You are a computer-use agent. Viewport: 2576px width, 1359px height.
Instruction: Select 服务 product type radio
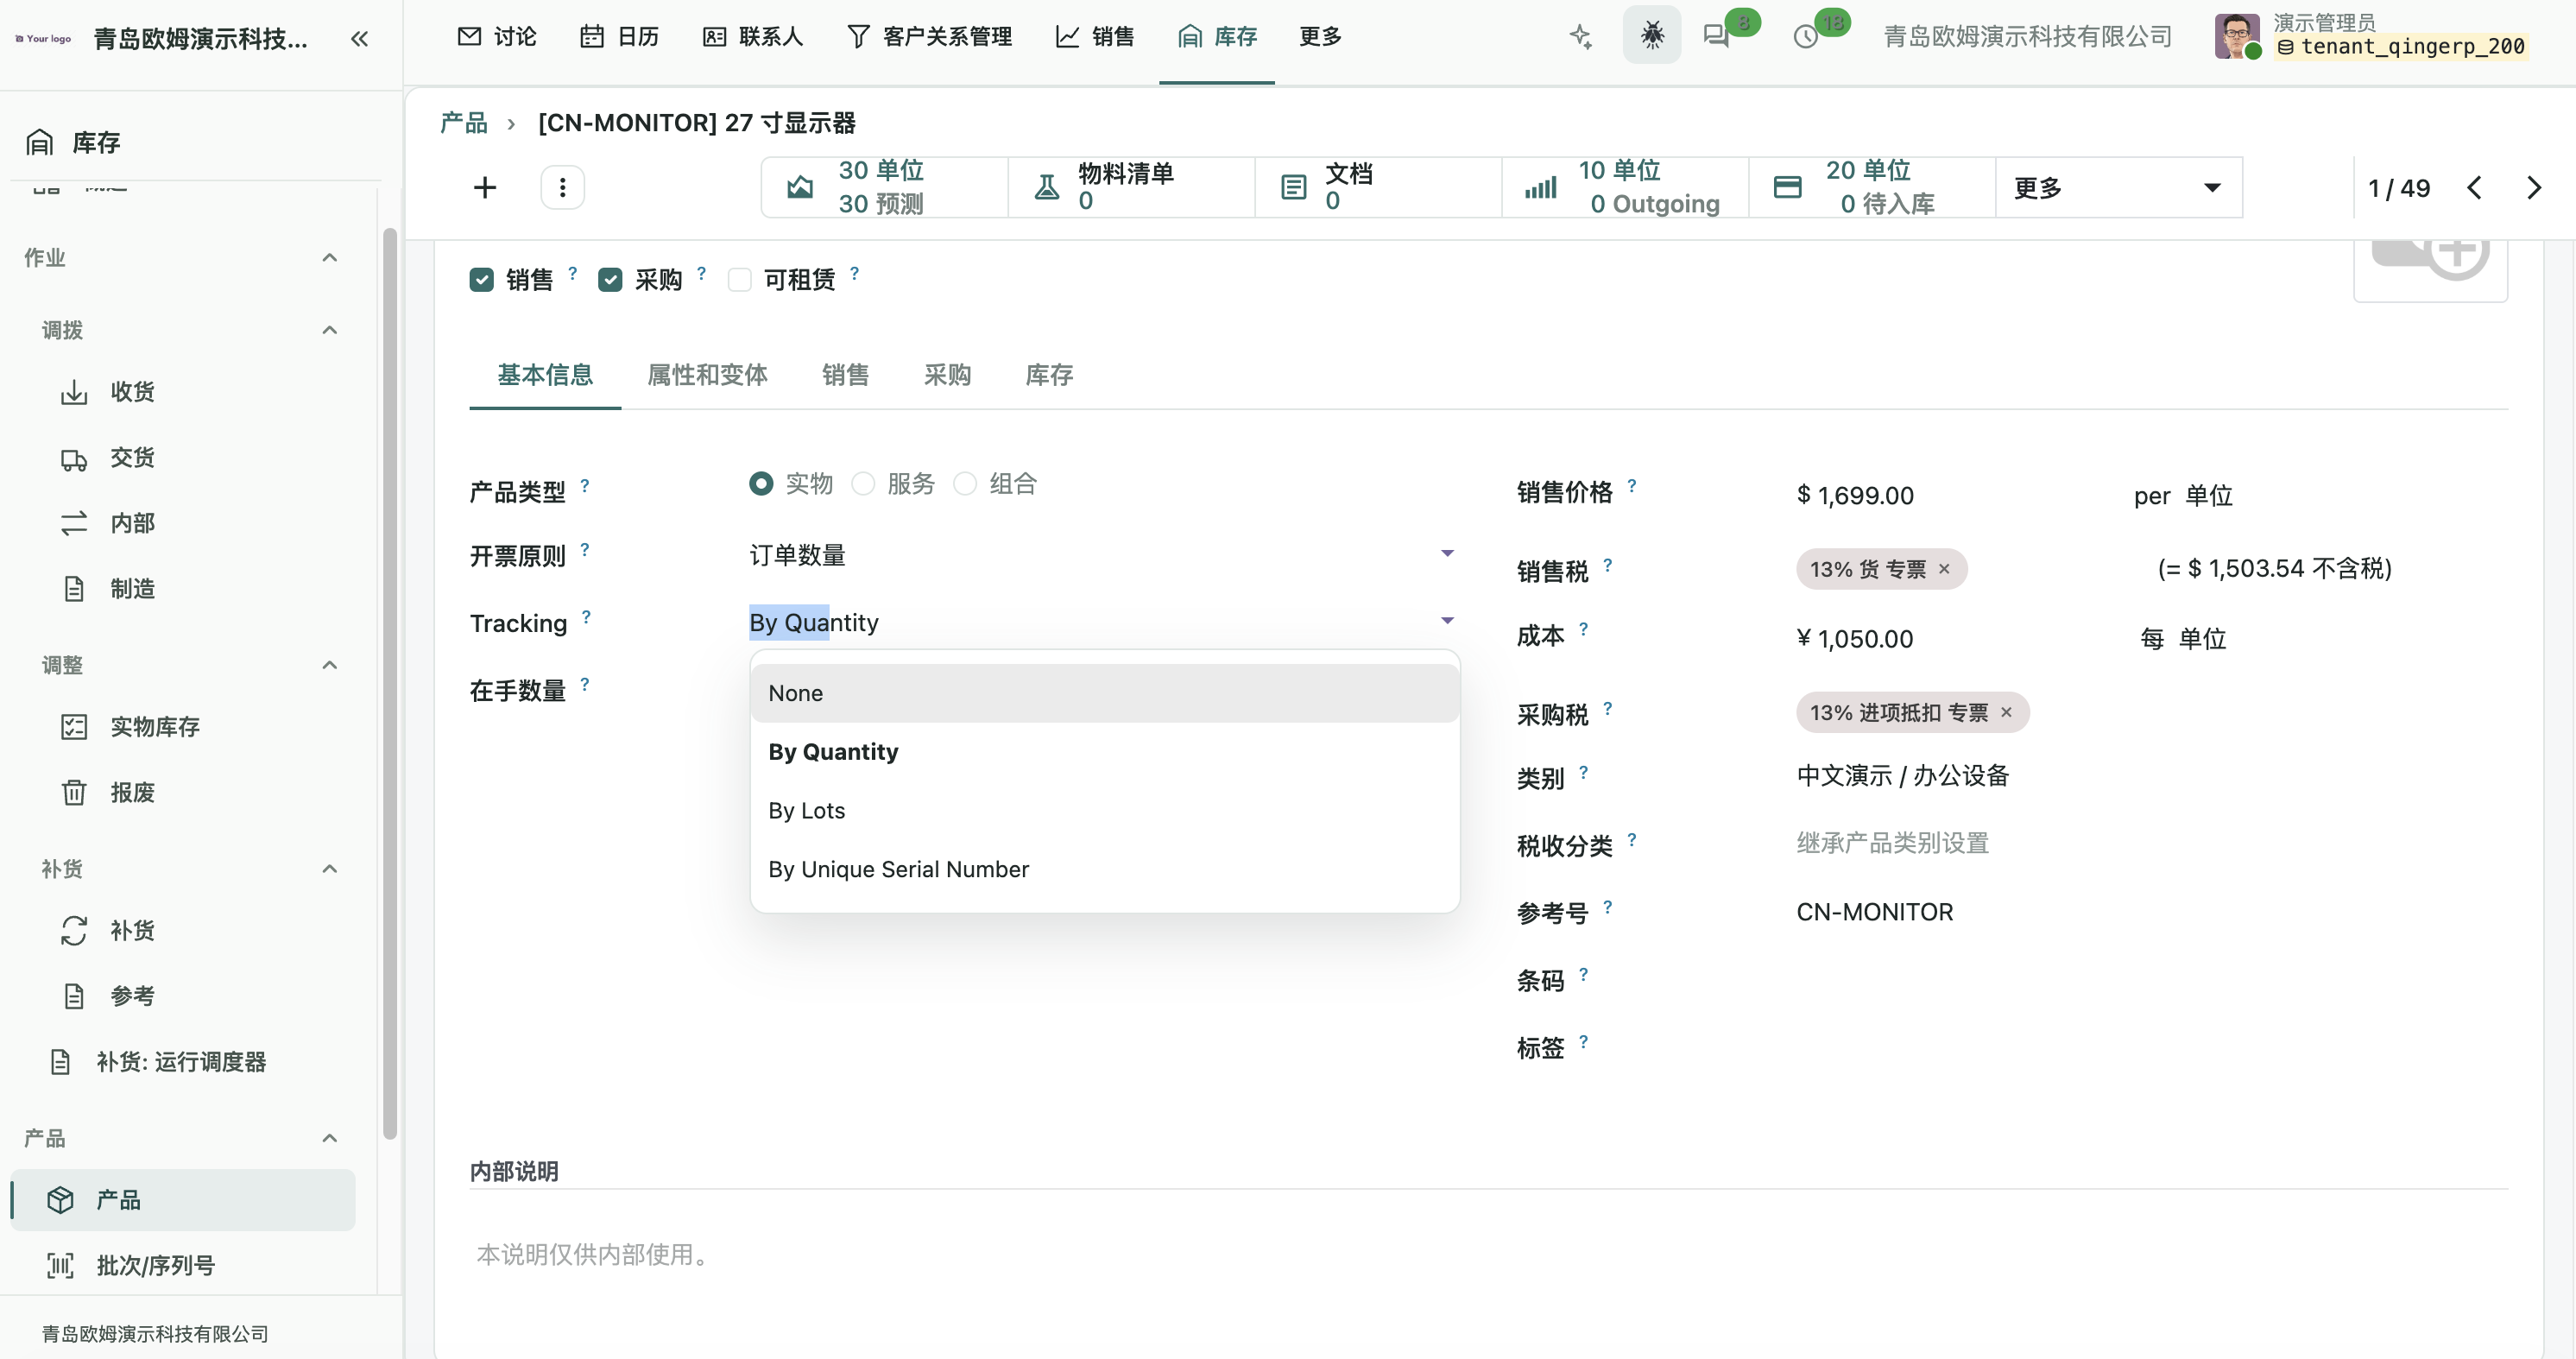click(x=863, y=484)
